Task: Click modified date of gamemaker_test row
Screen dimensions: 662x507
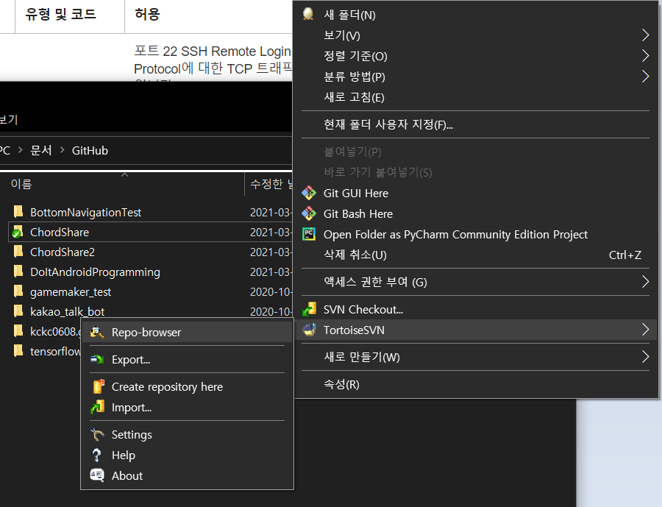Action: click(x=271, y=292)
